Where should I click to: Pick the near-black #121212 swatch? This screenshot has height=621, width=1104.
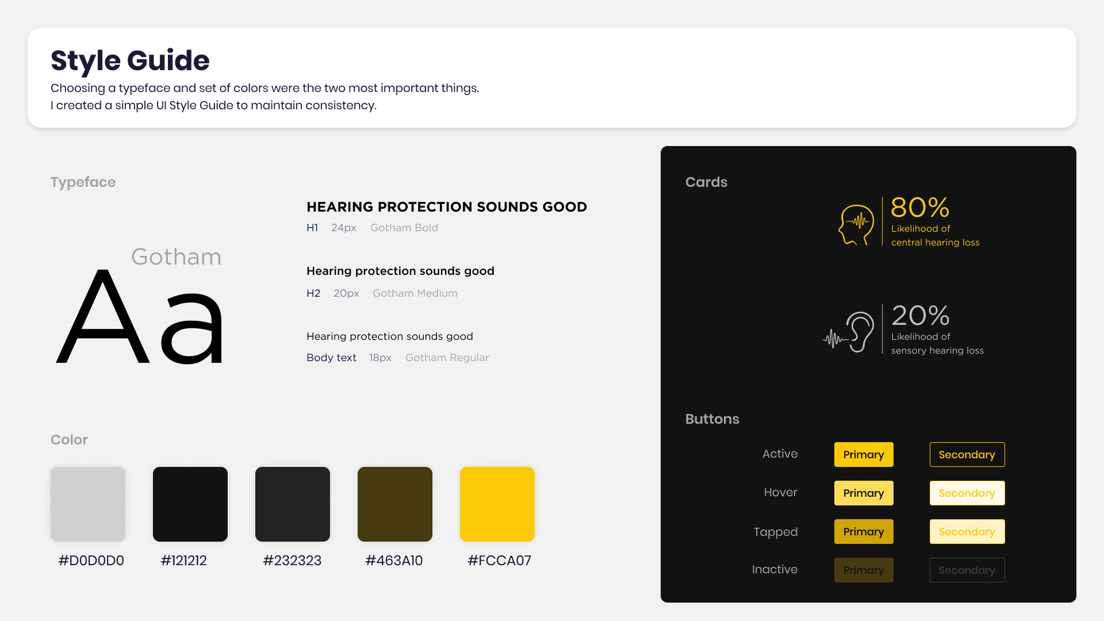tap(190, 504)
